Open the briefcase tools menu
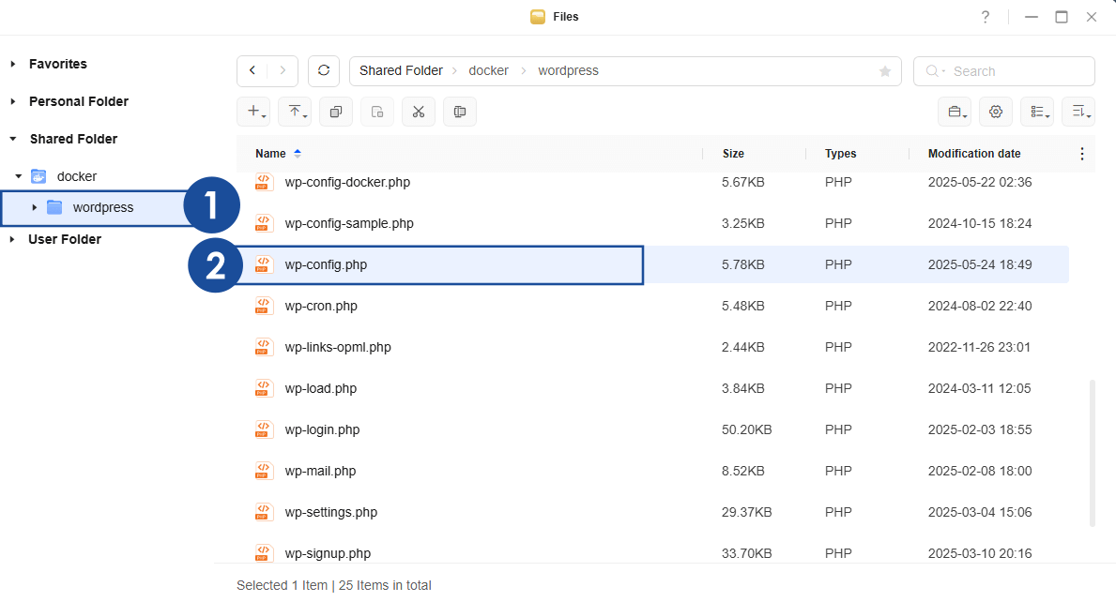Image resolution: width=1116 pixels, height=602 pixels. (955, 112)
